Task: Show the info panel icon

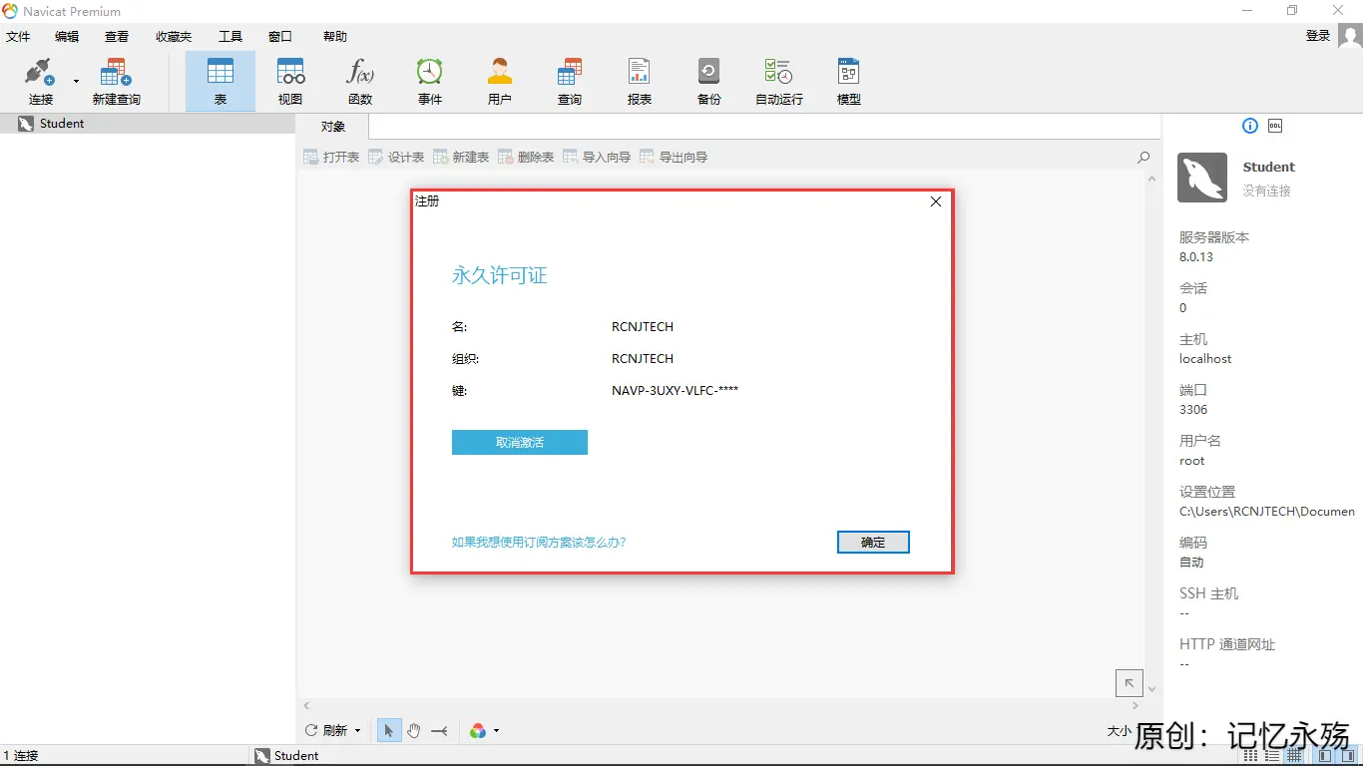Action: (x=1250, y=126)
